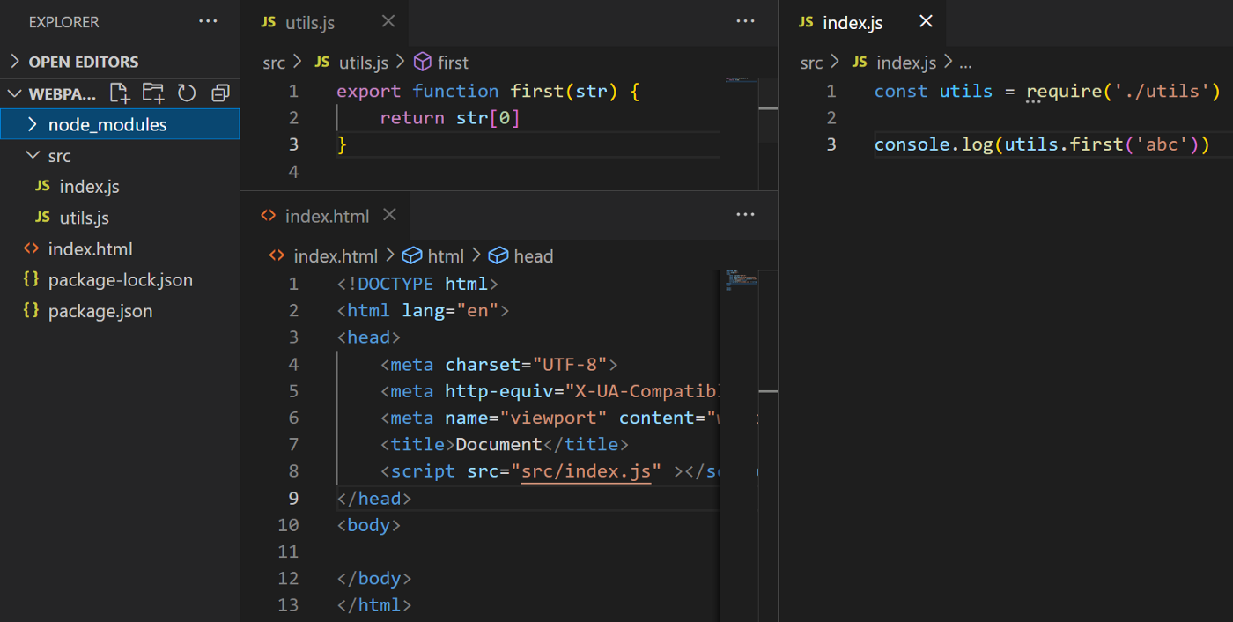Viewport: 1233px width, 622px height.
Task: Click index.html breadcrumb above the editor
Action: tap(336, 255)
